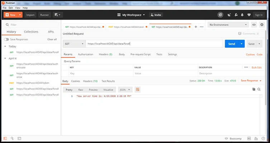Open the manage environments gear icon
270x143 pixels.
coord(262,25)
